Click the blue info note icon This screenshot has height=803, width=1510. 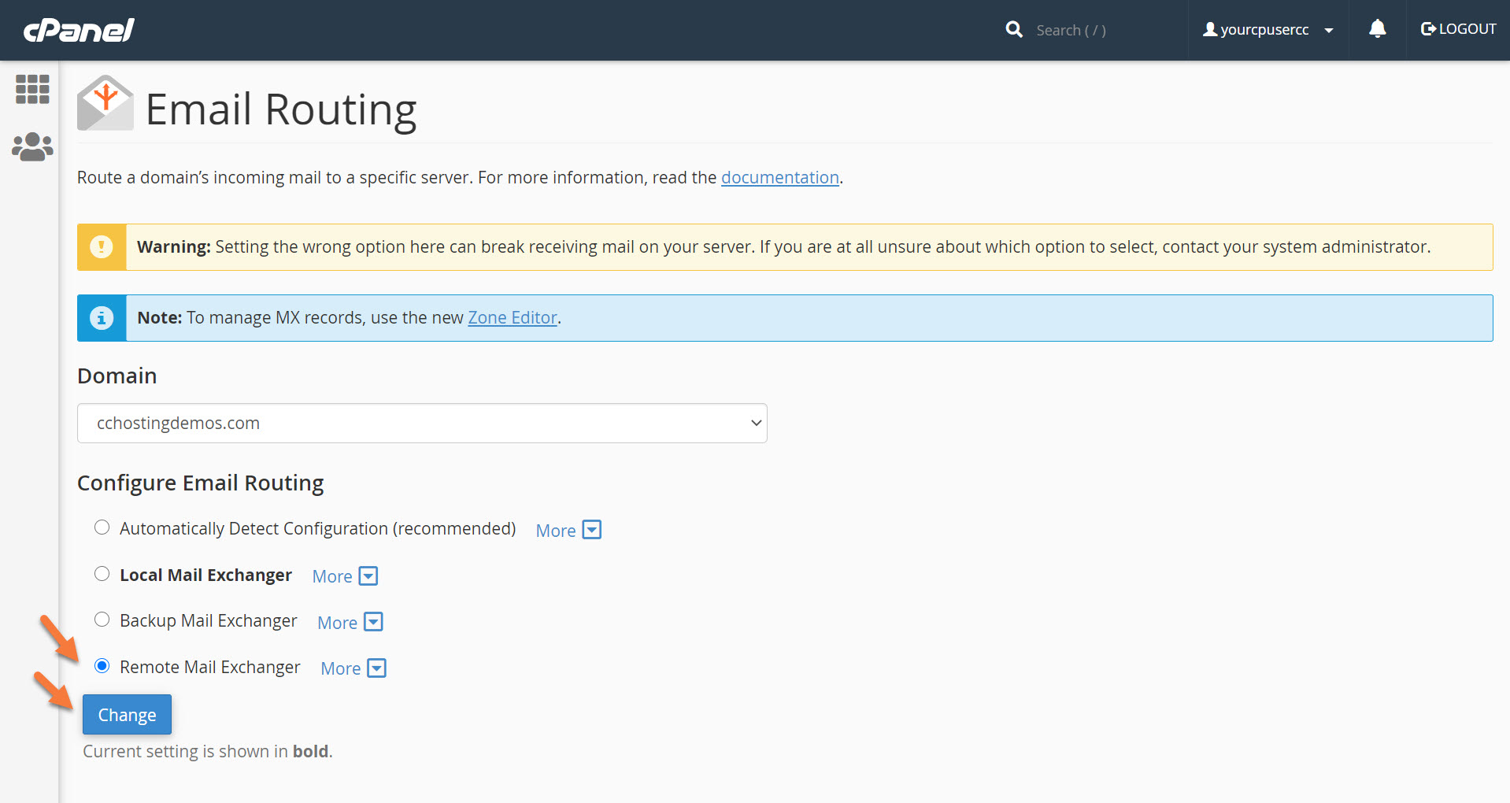pyautogui.click(x=102, y=318)
